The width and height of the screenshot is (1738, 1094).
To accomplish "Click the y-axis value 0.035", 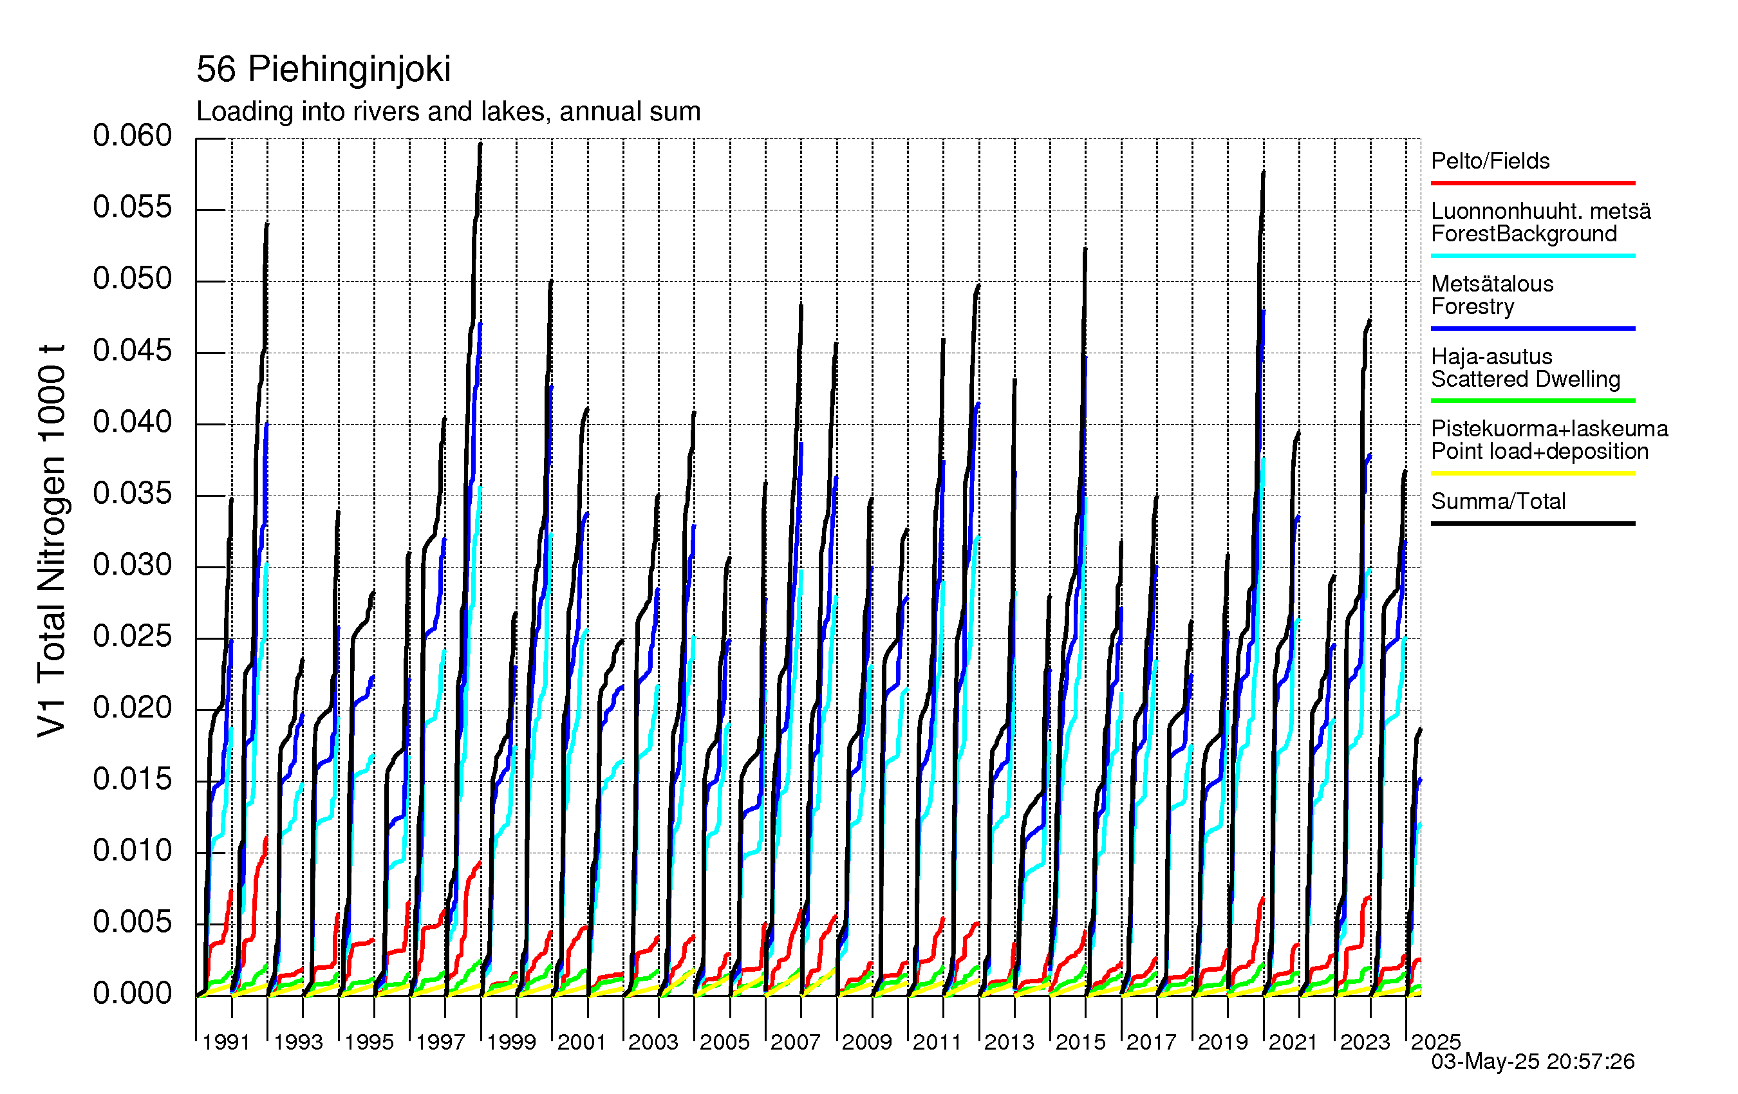I will (x=133, y=494).
